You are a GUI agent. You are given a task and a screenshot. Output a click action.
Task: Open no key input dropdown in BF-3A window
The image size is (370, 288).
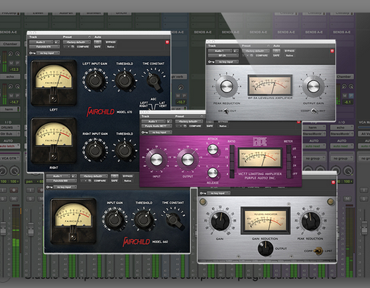pyautogui.click(x=227, y=62)
